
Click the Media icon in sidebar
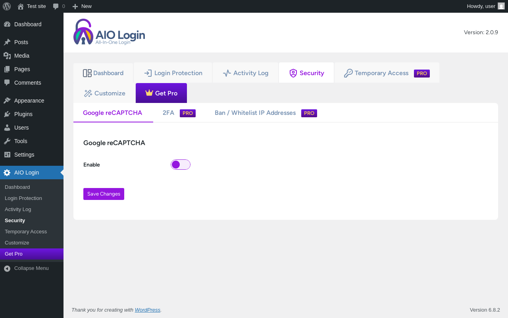pos(7,56)
